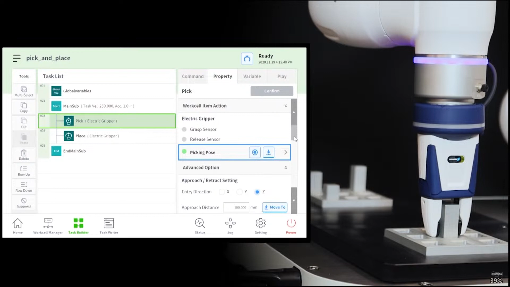
Task: Click the Suppress tool icon
Action: pyautogui.click(x=24, y=201)
